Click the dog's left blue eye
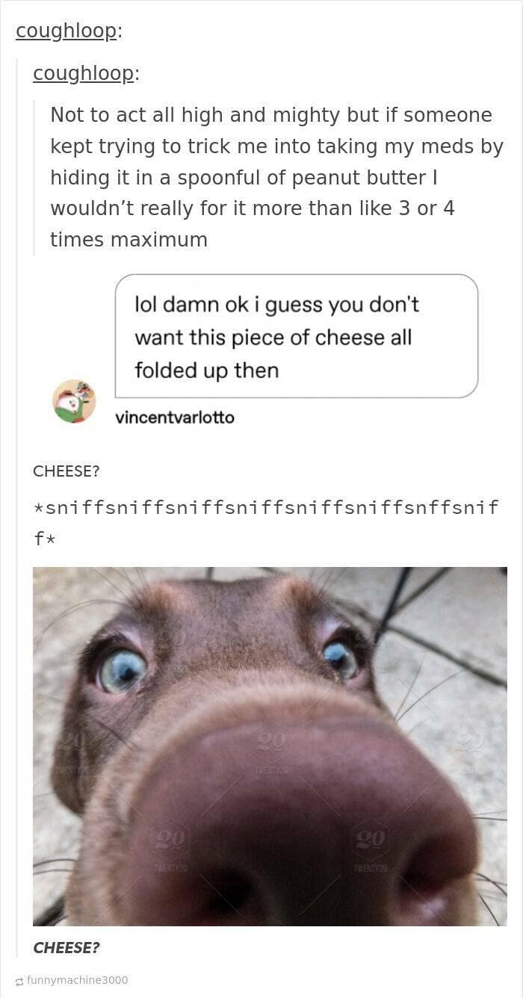 click(123, 669)
